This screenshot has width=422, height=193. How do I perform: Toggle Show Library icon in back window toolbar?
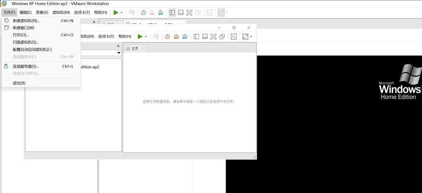(x=172, y=13)
